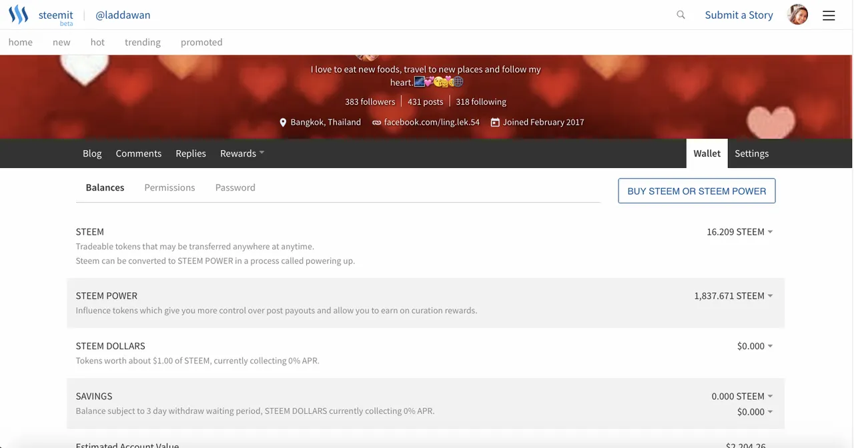Expand the 16.209 STEEM balance dropdown
The width and height of the screenshot is (854, 448).
(x=739, y=232)
